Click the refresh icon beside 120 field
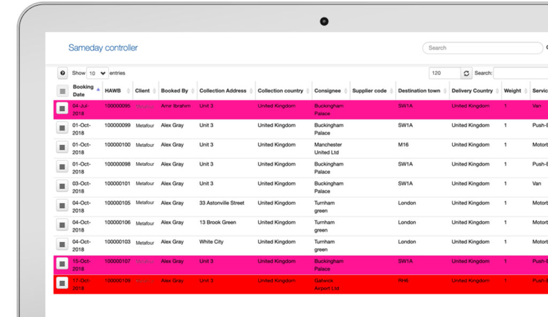This screenshot has width=548, height=317. click(x=466, y=73)
